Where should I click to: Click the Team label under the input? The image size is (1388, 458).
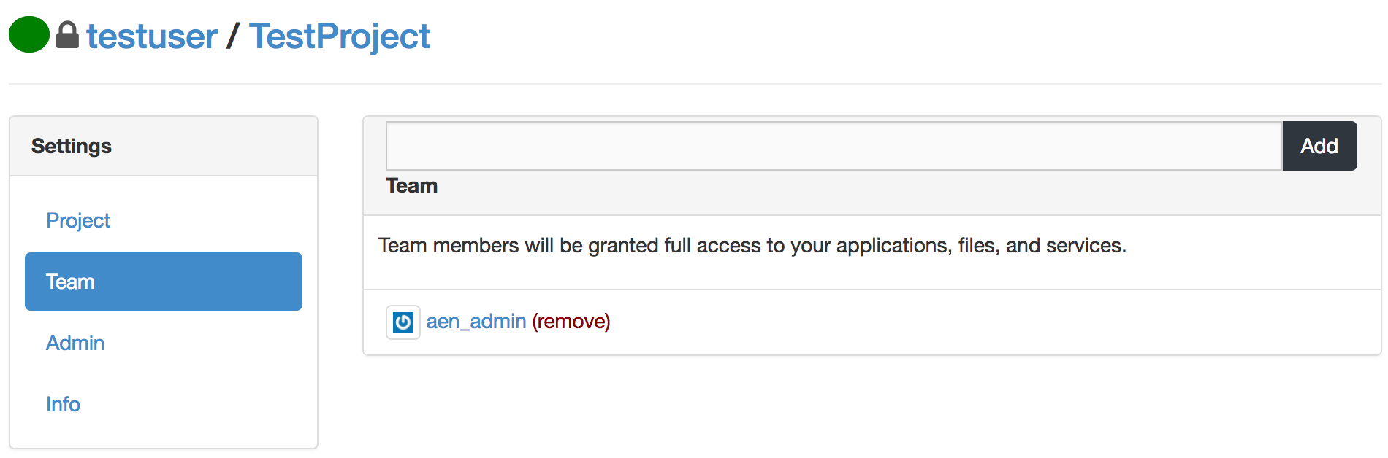tap(412, 186)
